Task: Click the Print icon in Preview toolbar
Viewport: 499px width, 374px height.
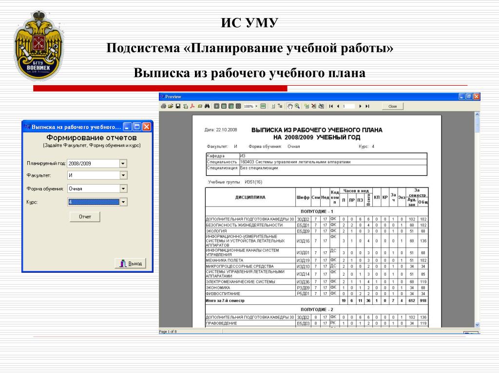Action: point(163,106)
